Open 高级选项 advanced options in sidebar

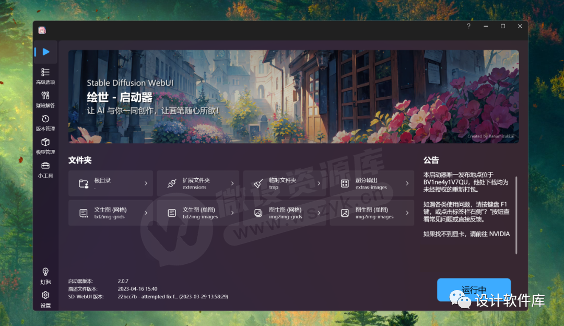45,76
